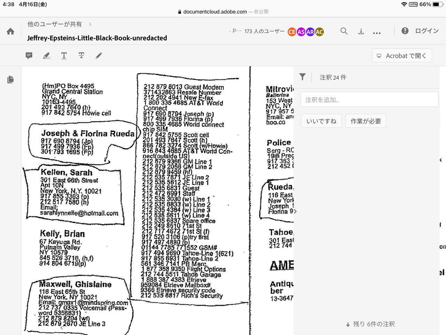
Task: Select the strikethrough text tool
Action: coord(82,55)
